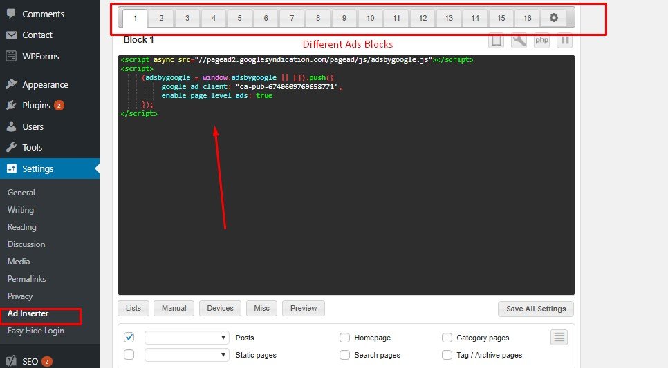The image size is (668, 368).
Task: Switch to ad block tab 7
Action: click(x=292, y=18)
